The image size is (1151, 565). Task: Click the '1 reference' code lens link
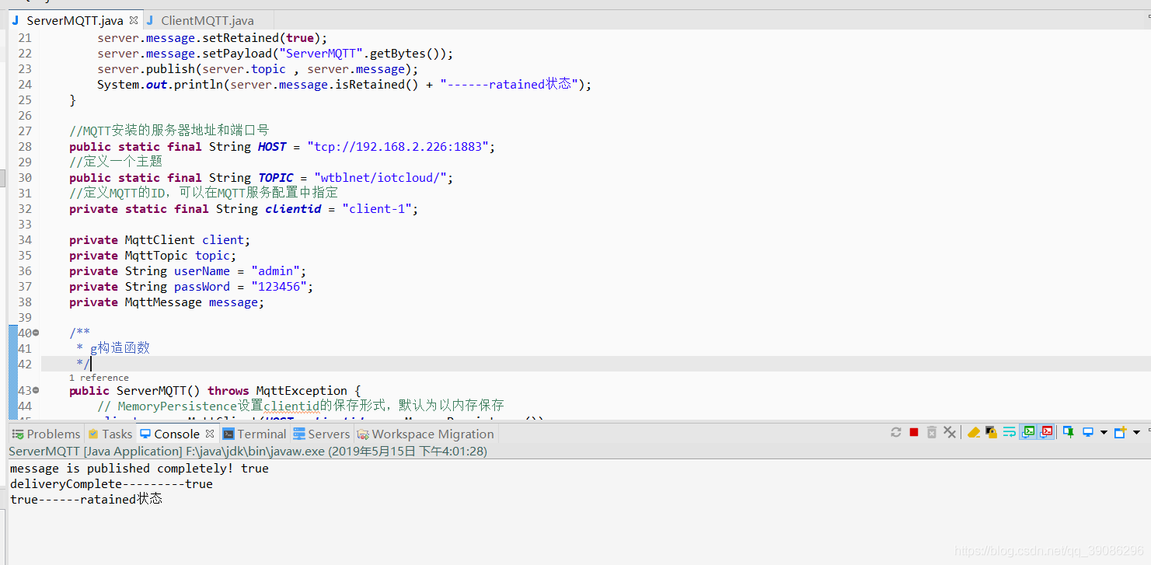[99, 378]
